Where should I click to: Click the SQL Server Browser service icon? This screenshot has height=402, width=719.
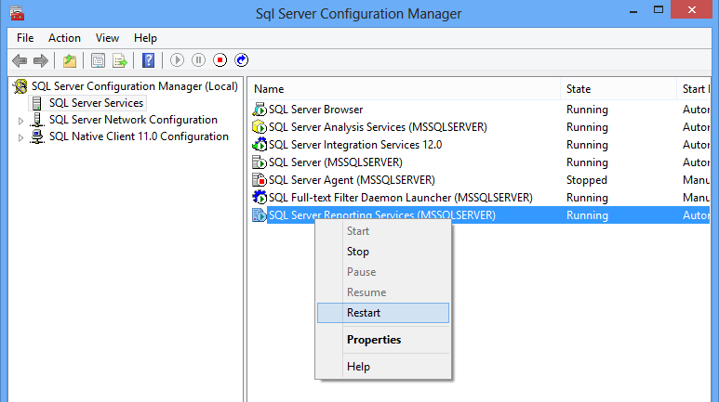(260, 110)
